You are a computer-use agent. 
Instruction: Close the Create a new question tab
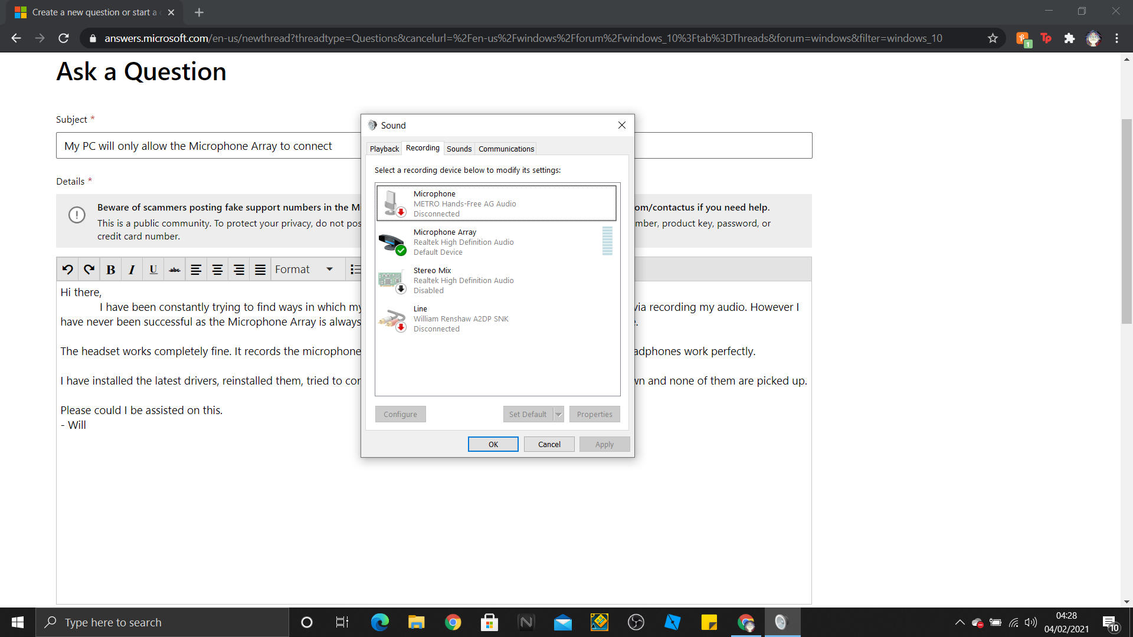[171, 12]
